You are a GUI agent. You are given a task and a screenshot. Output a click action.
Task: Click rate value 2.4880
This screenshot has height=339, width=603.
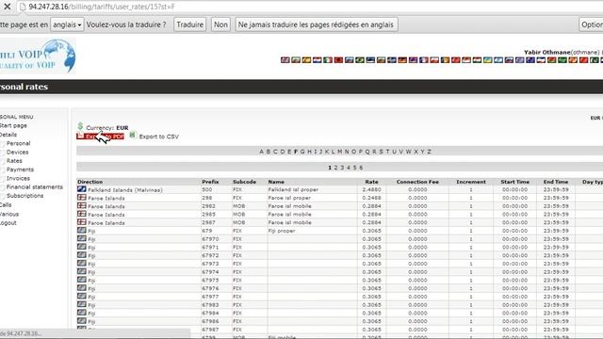coord(371,189)
